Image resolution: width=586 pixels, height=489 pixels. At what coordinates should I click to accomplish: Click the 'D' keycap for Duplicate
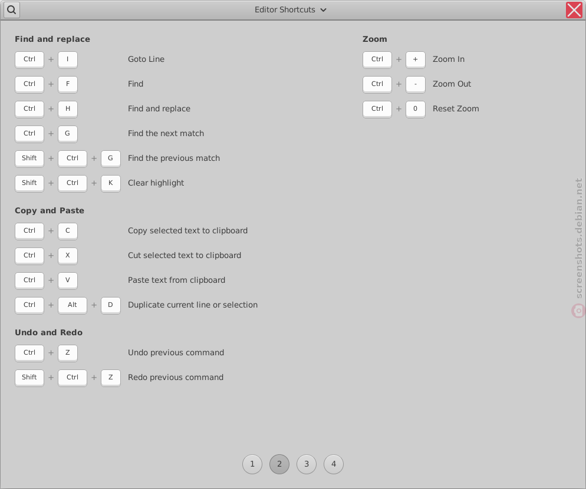pos(111,305)
